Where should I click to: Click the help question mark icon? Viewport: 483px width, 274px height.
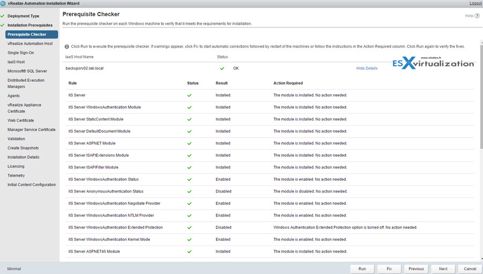click(x=477, y=16)
